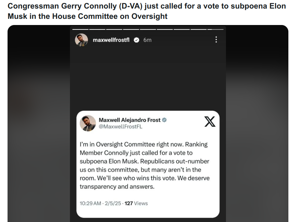The width and height of the screenshot is (299, 222).
Task: Open the maxwellfrostfl story profile avatar
Action: 81,40
